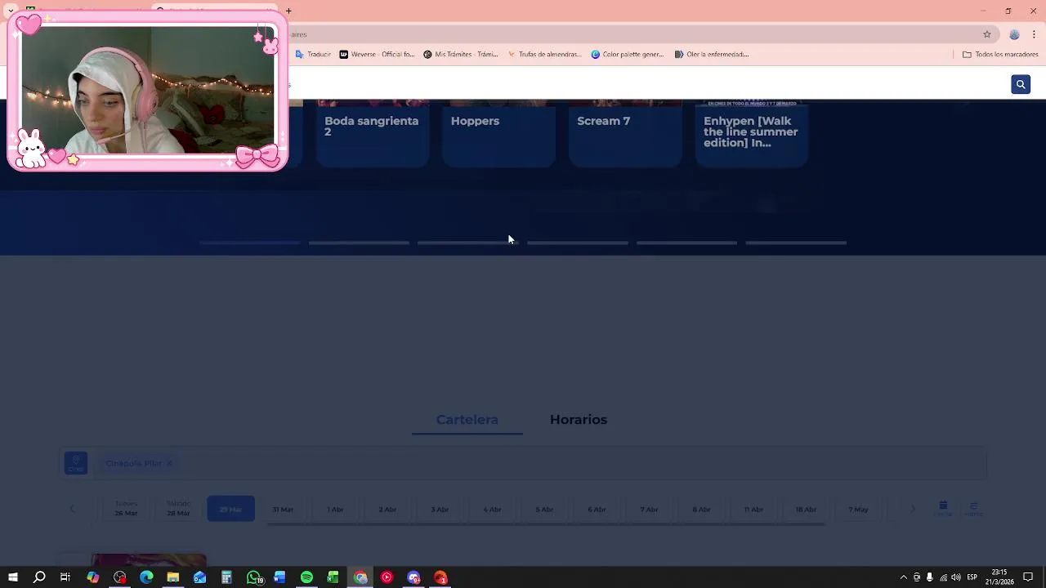Select the 5 Abr date
Screen dimensions: 1046x588
coord(544,509)
